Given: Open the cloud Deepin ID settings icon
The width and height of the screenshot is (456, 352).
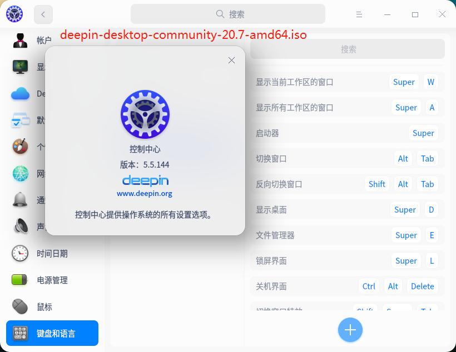Looking at the screenshot, I should click(x=20, y=93).
